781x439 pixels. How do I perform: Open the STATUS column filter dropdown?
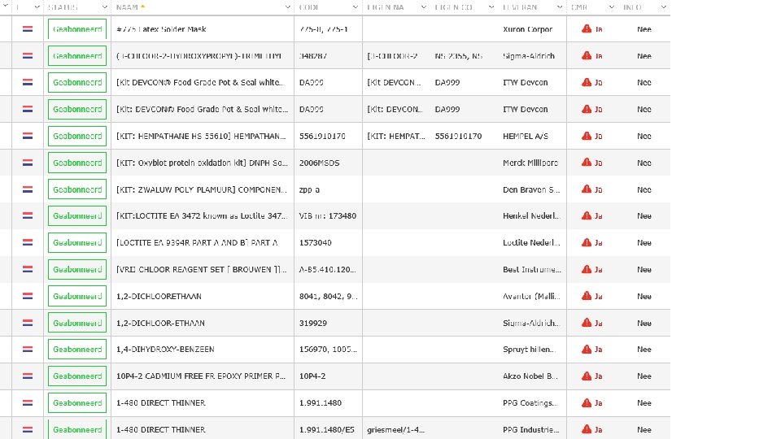105,7
